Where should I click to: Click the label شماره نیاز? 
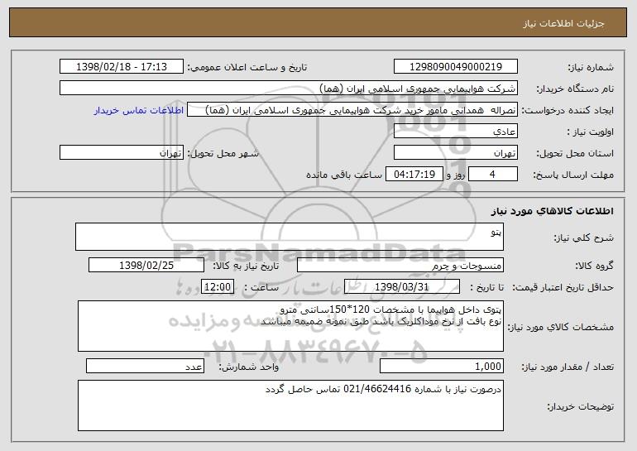pyautogui.click(x=591, y=68)
